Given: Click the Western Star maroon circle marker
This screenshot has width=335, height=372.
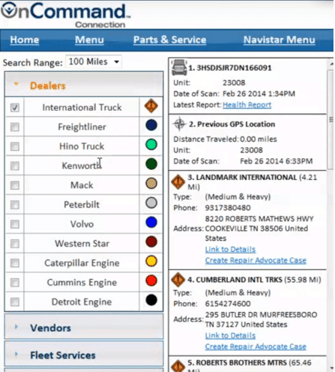Looking at the screenshot, I should [x=151, y=241].
